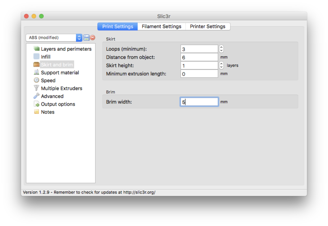Click the 'Skirt' section heading
Screen dimensions: 328x226
click(x=111, y=39)
